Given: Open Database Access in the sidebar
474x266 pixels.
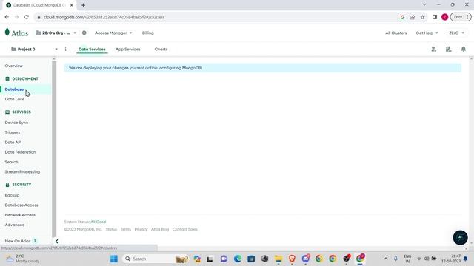Looking at the screenshot, I should click(x=21, y=205).
